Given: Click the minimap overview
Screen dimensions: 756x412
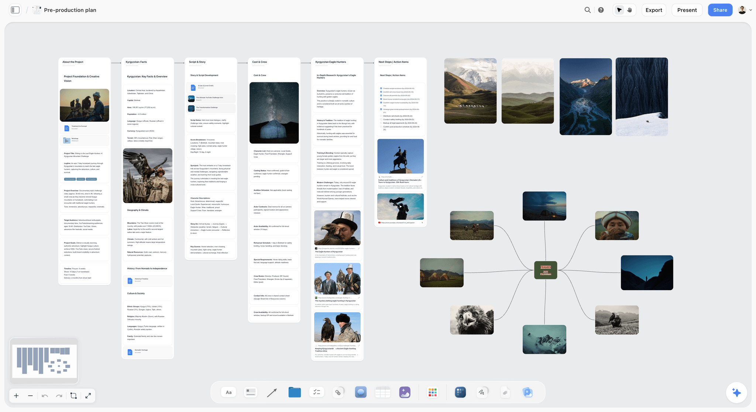Looking at the screenshot, I should point(44,361).
